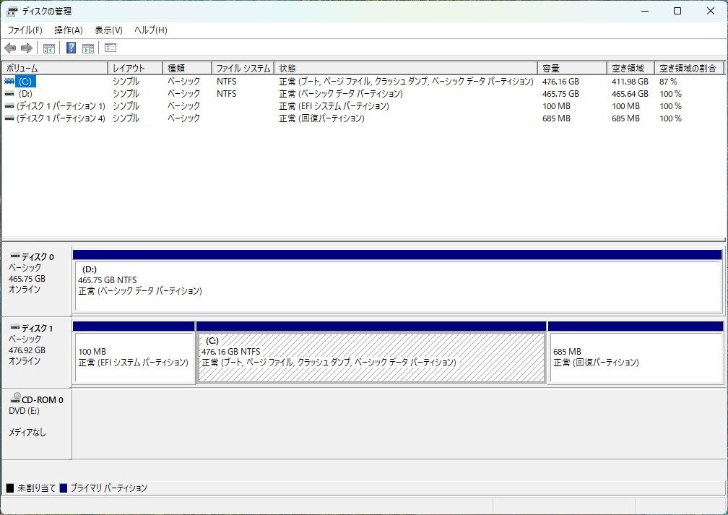
Task: Open Help with the blue question mark icon
Action: 71,48
